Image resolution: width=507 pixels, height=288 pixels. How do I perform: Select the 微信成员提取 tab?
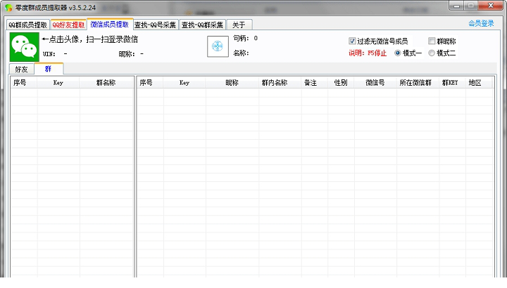[110, 24]
